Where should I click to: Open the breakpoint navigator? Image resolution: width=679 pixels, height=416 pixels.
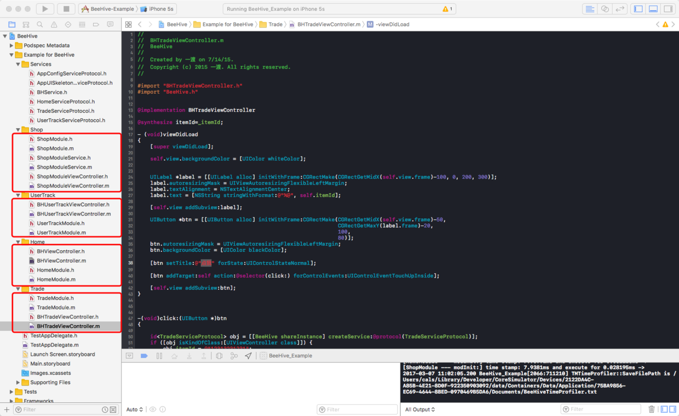pyautogui.click(x=96, y=25)
